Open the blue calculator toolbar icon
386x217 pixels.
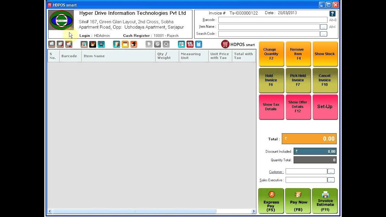[198, 44]
